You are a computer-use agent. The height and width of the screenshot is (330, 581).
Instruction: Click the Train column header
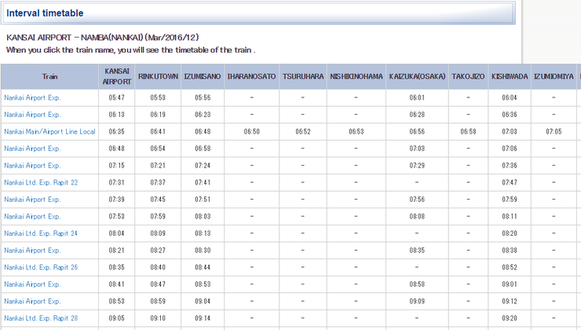(49, 76)
